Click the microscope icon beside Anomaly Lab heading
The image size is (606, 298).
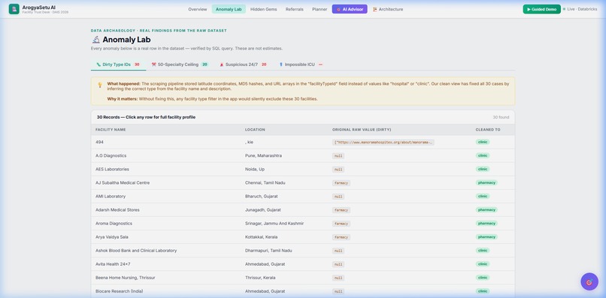(95, 39)
